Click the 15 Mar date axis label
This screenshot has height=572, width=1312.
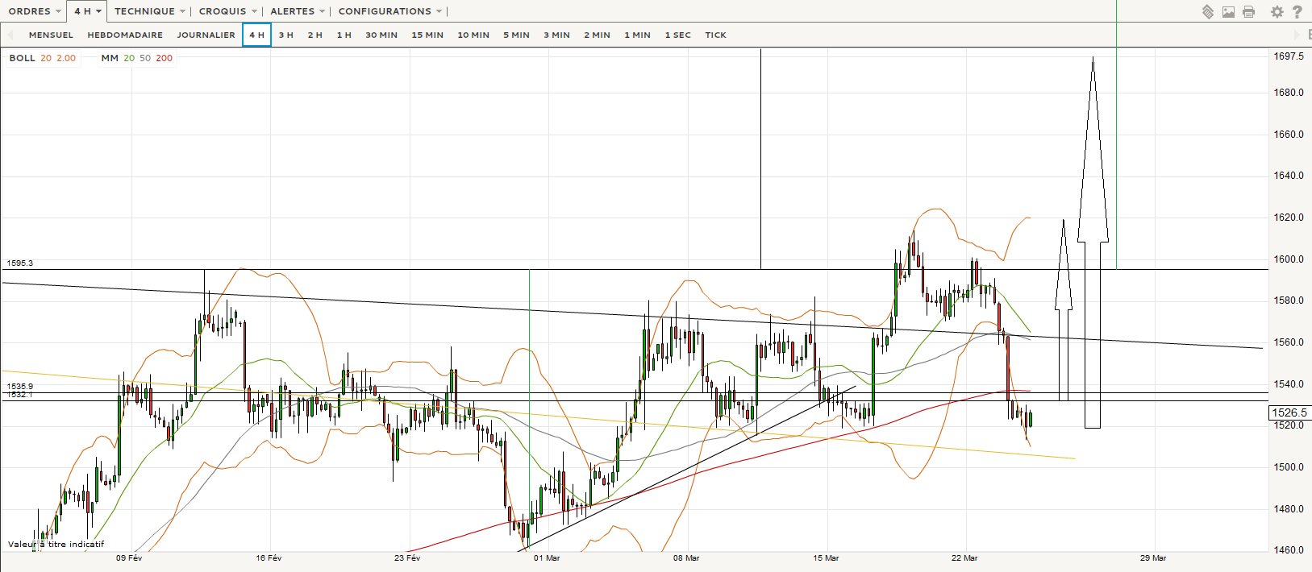pos(826,557)
